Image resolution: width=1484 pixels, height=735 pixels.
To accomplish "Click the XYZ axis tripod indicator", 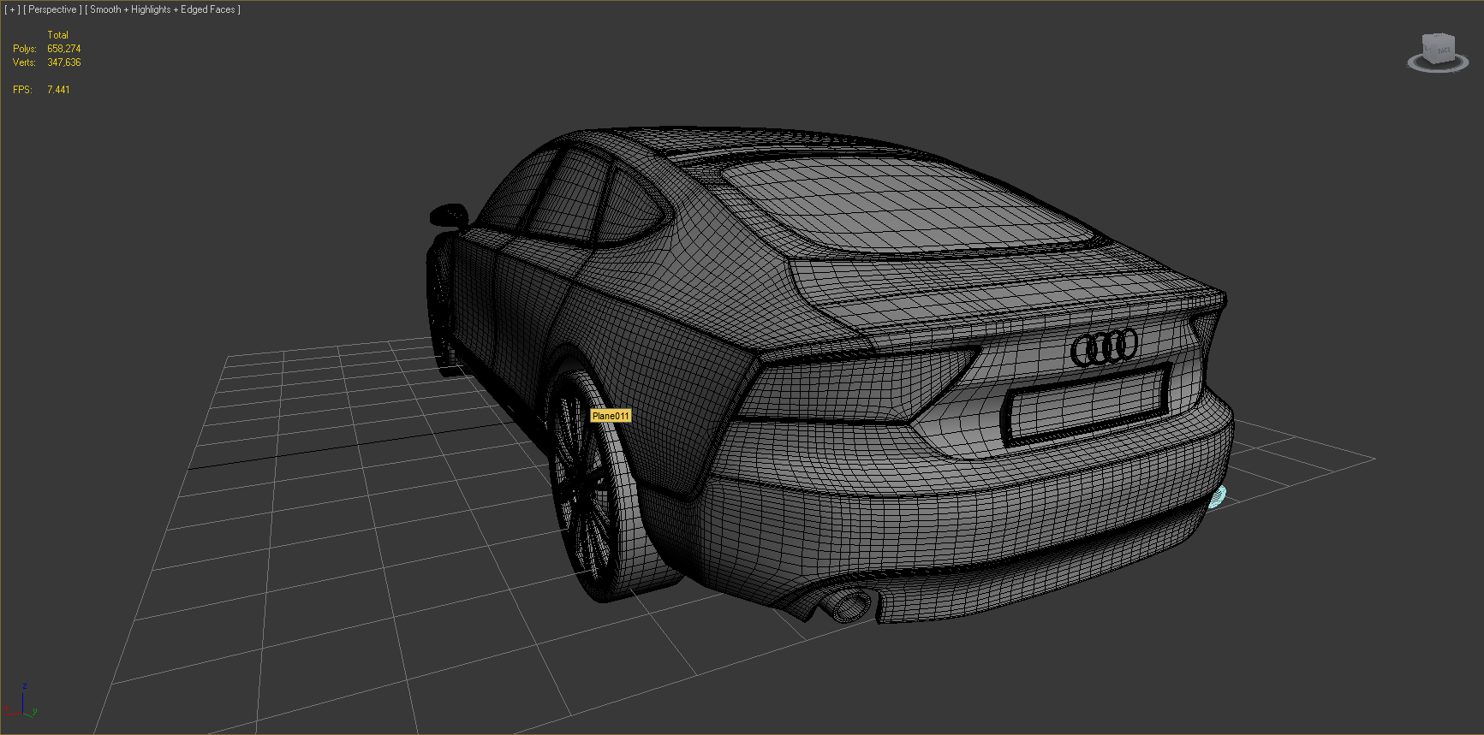I will pos(21,702).
